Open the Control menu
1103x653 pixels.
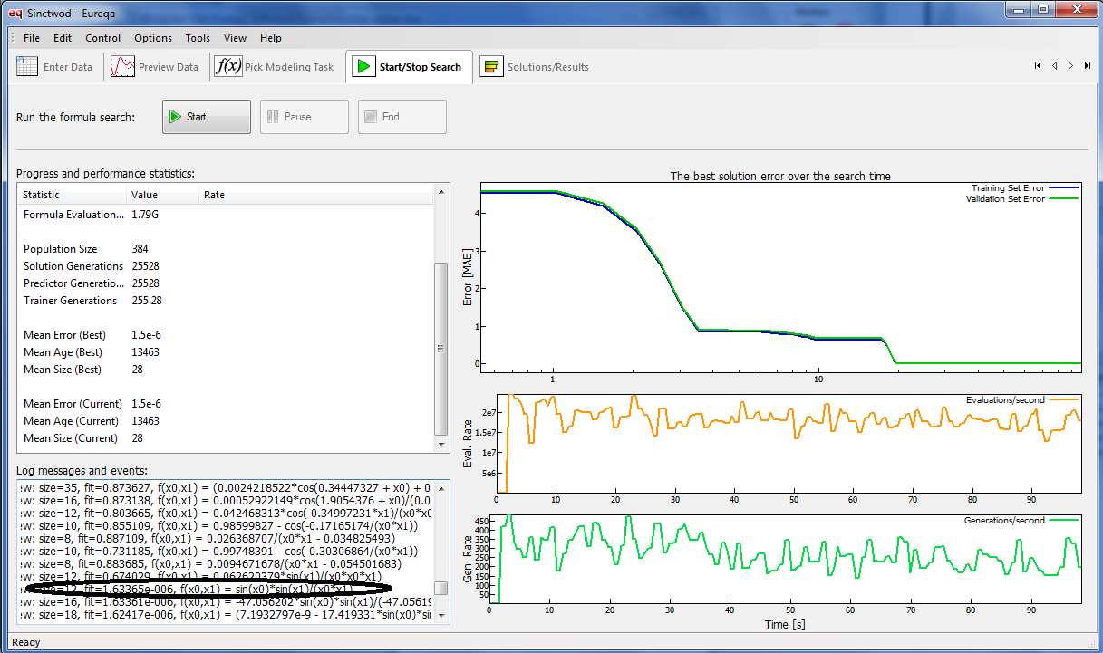tap(103, 38)
